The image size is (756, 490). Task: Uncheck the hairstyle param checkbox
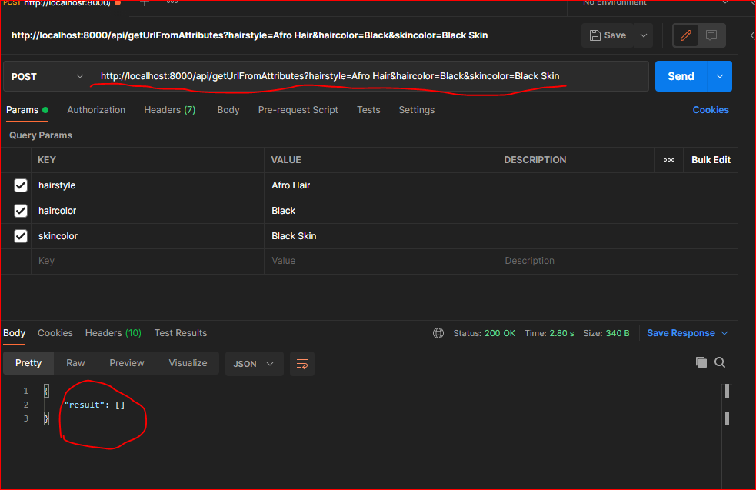click(x=21, y=185)
